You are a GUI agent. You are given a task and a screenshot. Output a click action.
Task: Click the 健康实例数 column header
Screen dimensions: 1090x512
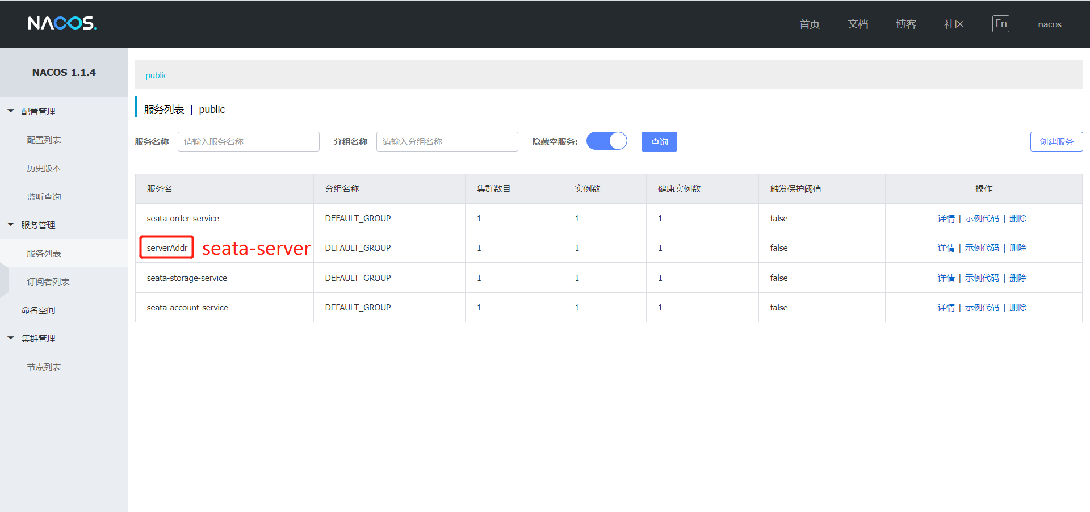point(679,189)
